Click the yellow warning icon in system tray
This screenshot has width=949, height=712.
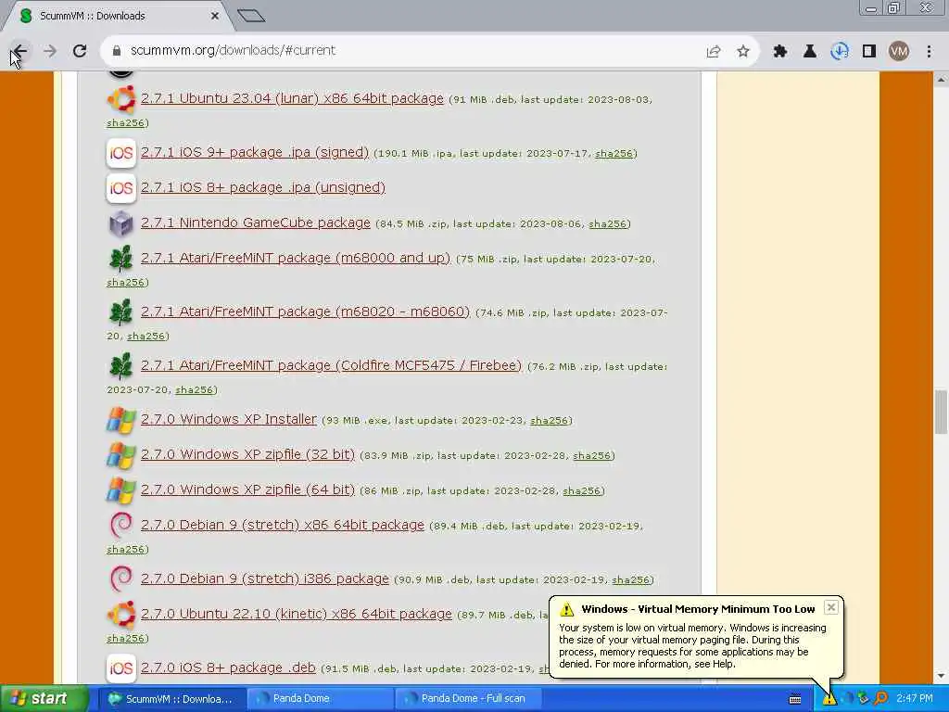(x=829, y=699)
